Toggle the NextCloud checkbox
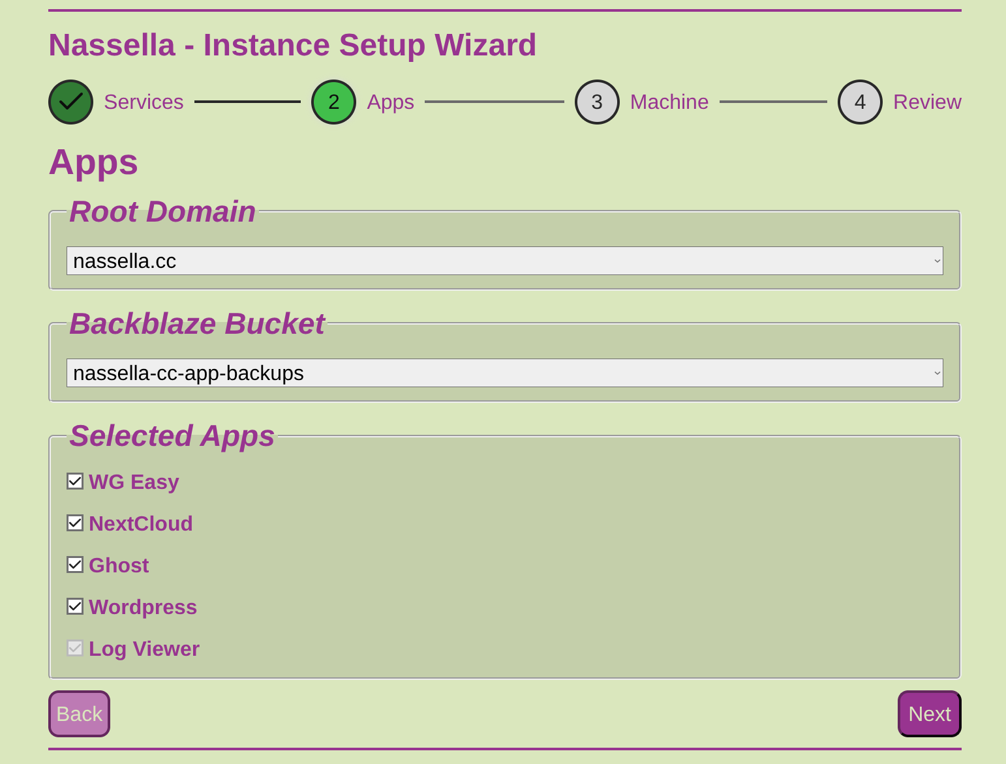The width and height of the screenshot is (1006, 764). (x=75, y=523)
